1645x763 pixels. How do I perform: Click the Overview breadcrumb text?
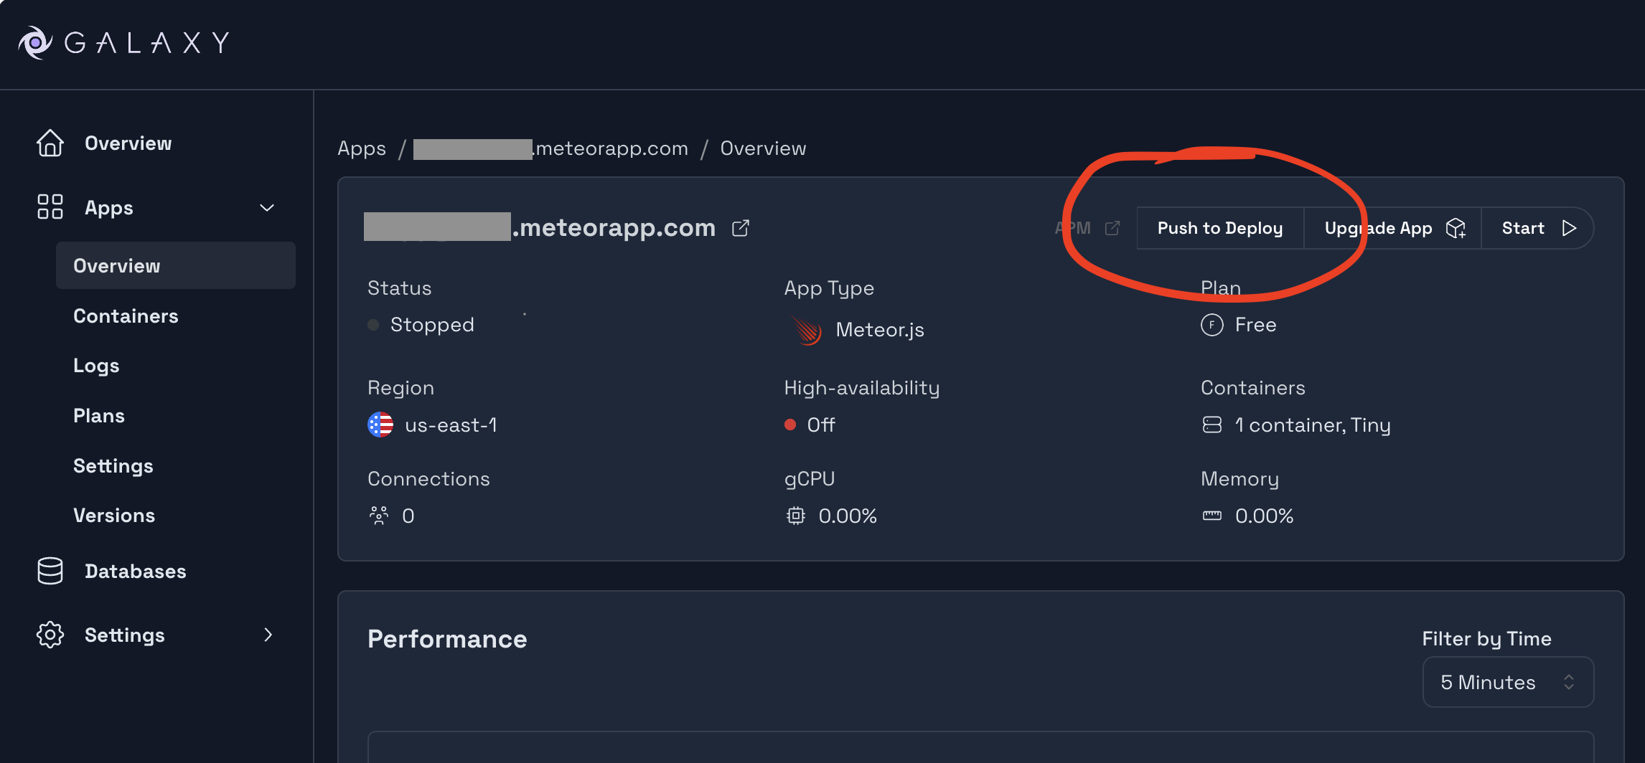tap(763, 148)
